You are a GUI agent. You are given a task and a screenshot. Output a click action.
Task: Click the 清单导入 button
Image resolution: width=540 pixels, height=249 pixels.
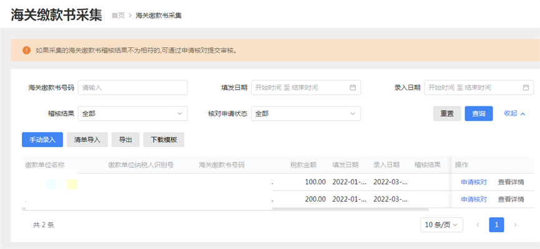tap(87, 140)
